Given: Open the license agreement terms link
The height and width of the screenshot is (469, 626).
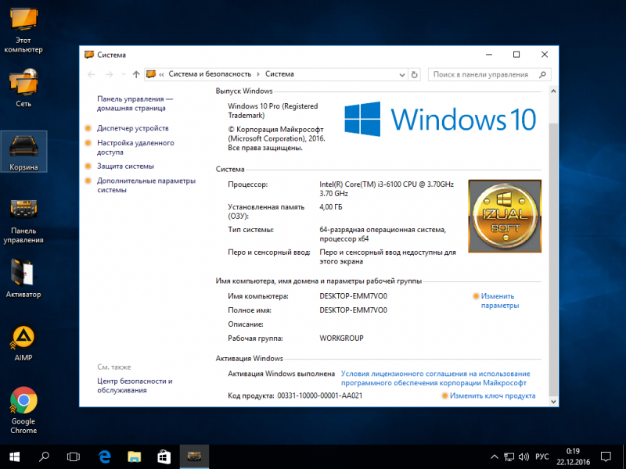Looking at the screenshot, I should [436, 378].
